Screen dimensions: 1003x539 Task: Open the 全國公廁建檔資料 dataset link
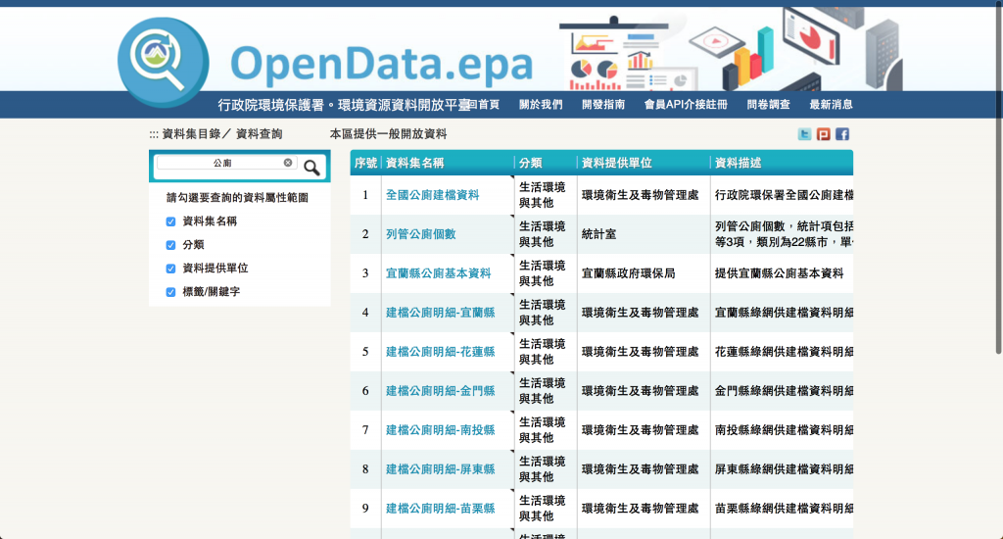tap(432, 195)
